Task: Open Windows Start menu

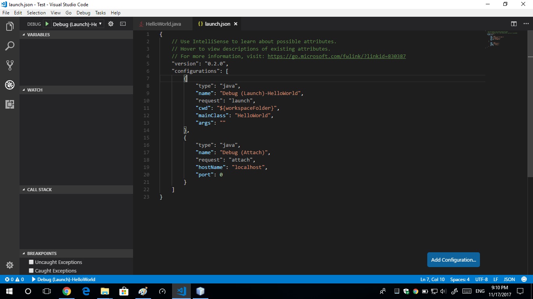Action: 9,291
